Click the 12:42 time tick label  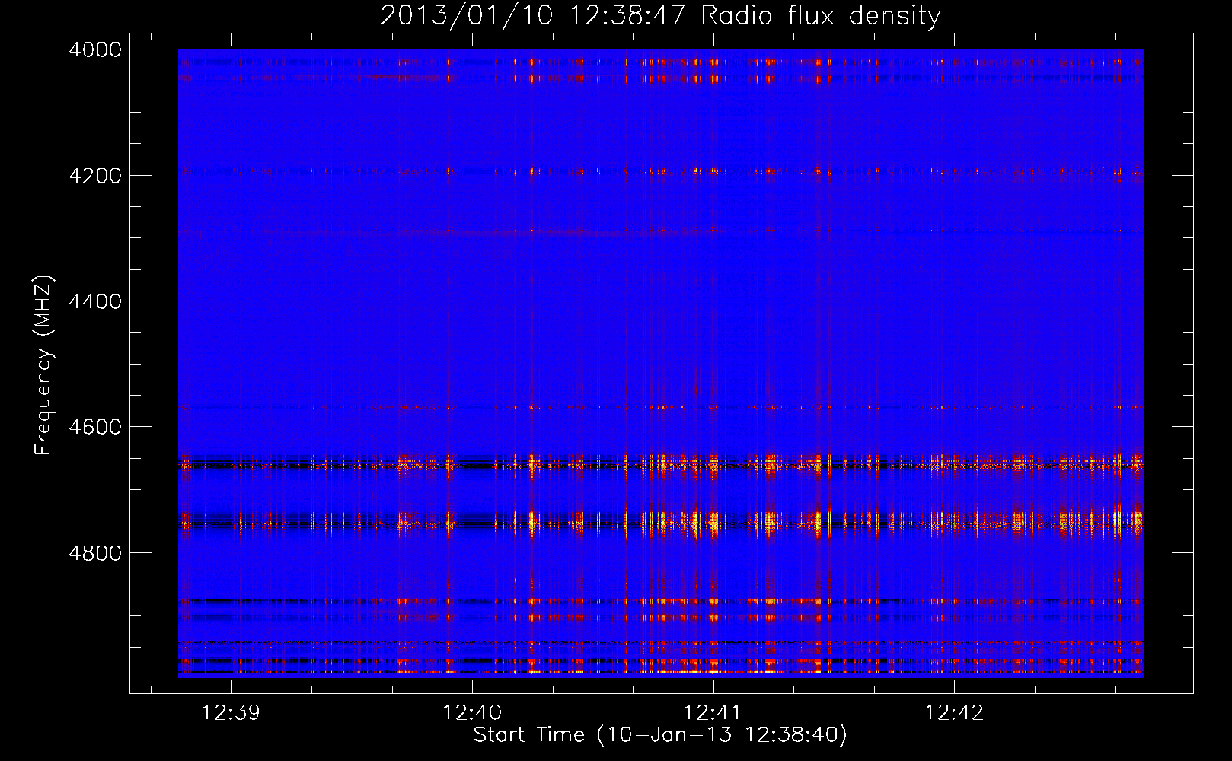(x=954, y=712)
